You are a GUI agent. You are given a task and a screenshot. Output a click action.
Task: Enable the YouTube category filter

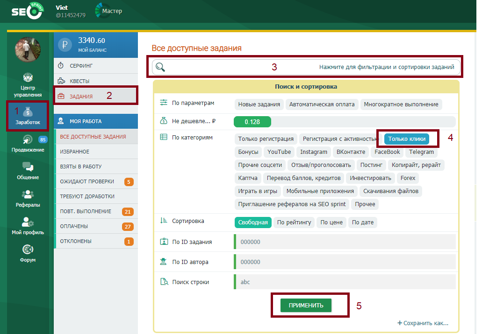coord(279,152)
